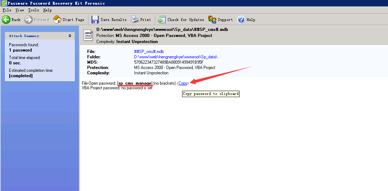Click the "(no brackets)" note text
388x191 pixels.
click(x=165, y=83)
